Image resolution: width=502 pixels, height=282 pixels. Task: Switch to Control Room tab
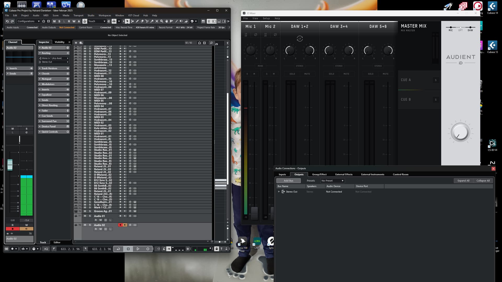400,174
